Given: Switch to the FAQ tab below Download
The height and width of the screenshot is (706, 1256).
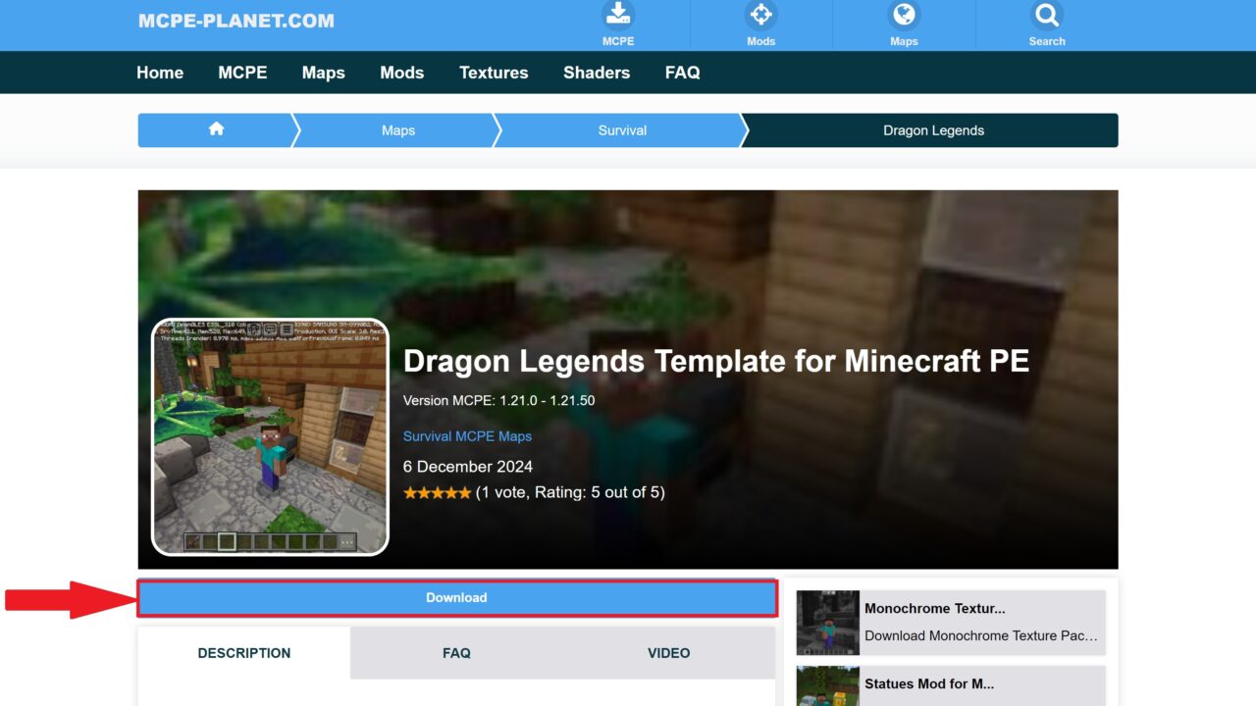Looking at the screenshot, I should pos(456,653).
